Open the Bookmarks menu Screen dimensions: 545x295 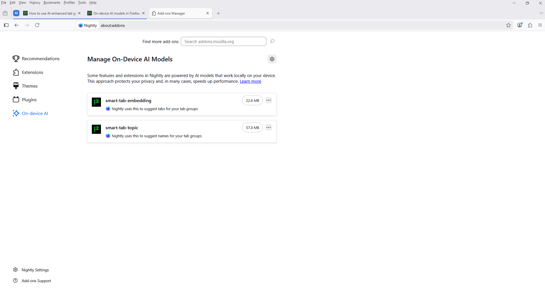coord(52,3)
